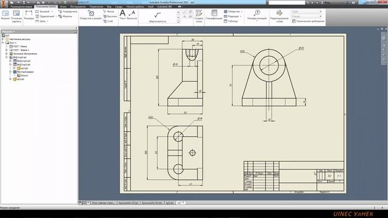Click the Формат tool in ribbon

[5, 15]
